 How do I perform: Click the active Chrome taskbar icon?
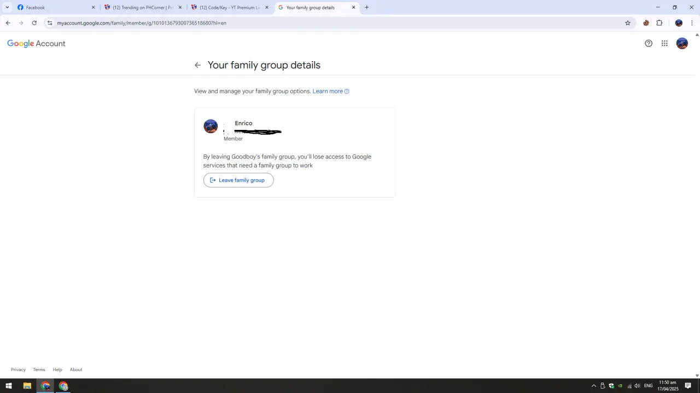(x=45, y=386)
